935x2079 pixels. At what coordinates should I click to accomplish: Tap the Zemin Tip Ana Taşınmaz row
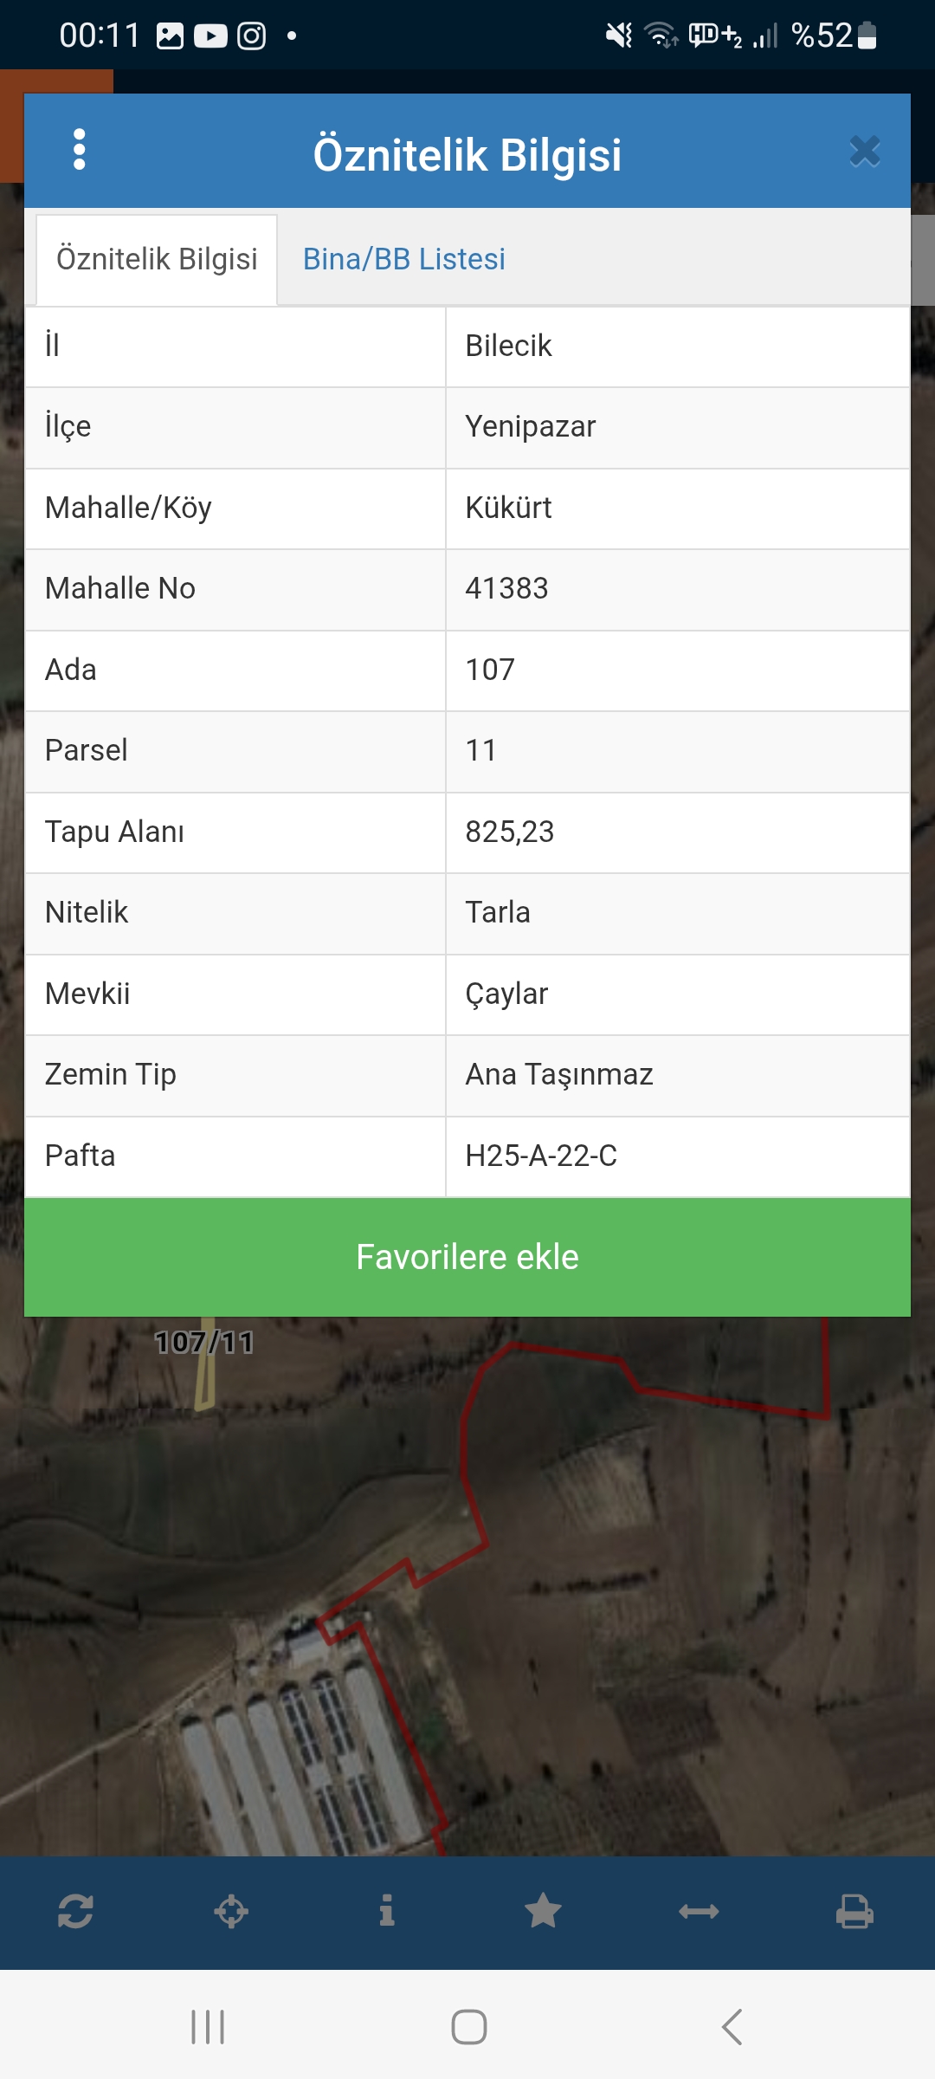coord(467,1075)
